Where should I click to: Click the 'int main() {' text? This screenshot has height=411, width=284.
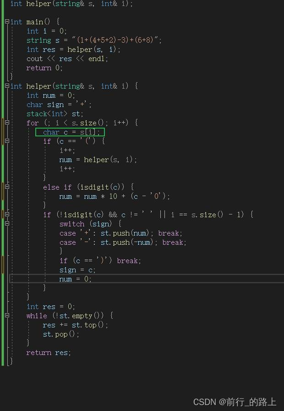(x=35, y=22)
